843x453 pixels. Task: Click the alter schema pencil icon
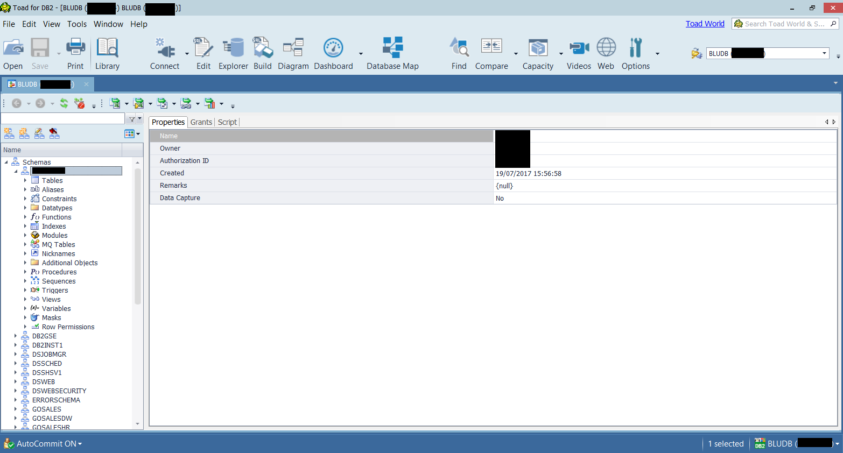click(39, 133)
